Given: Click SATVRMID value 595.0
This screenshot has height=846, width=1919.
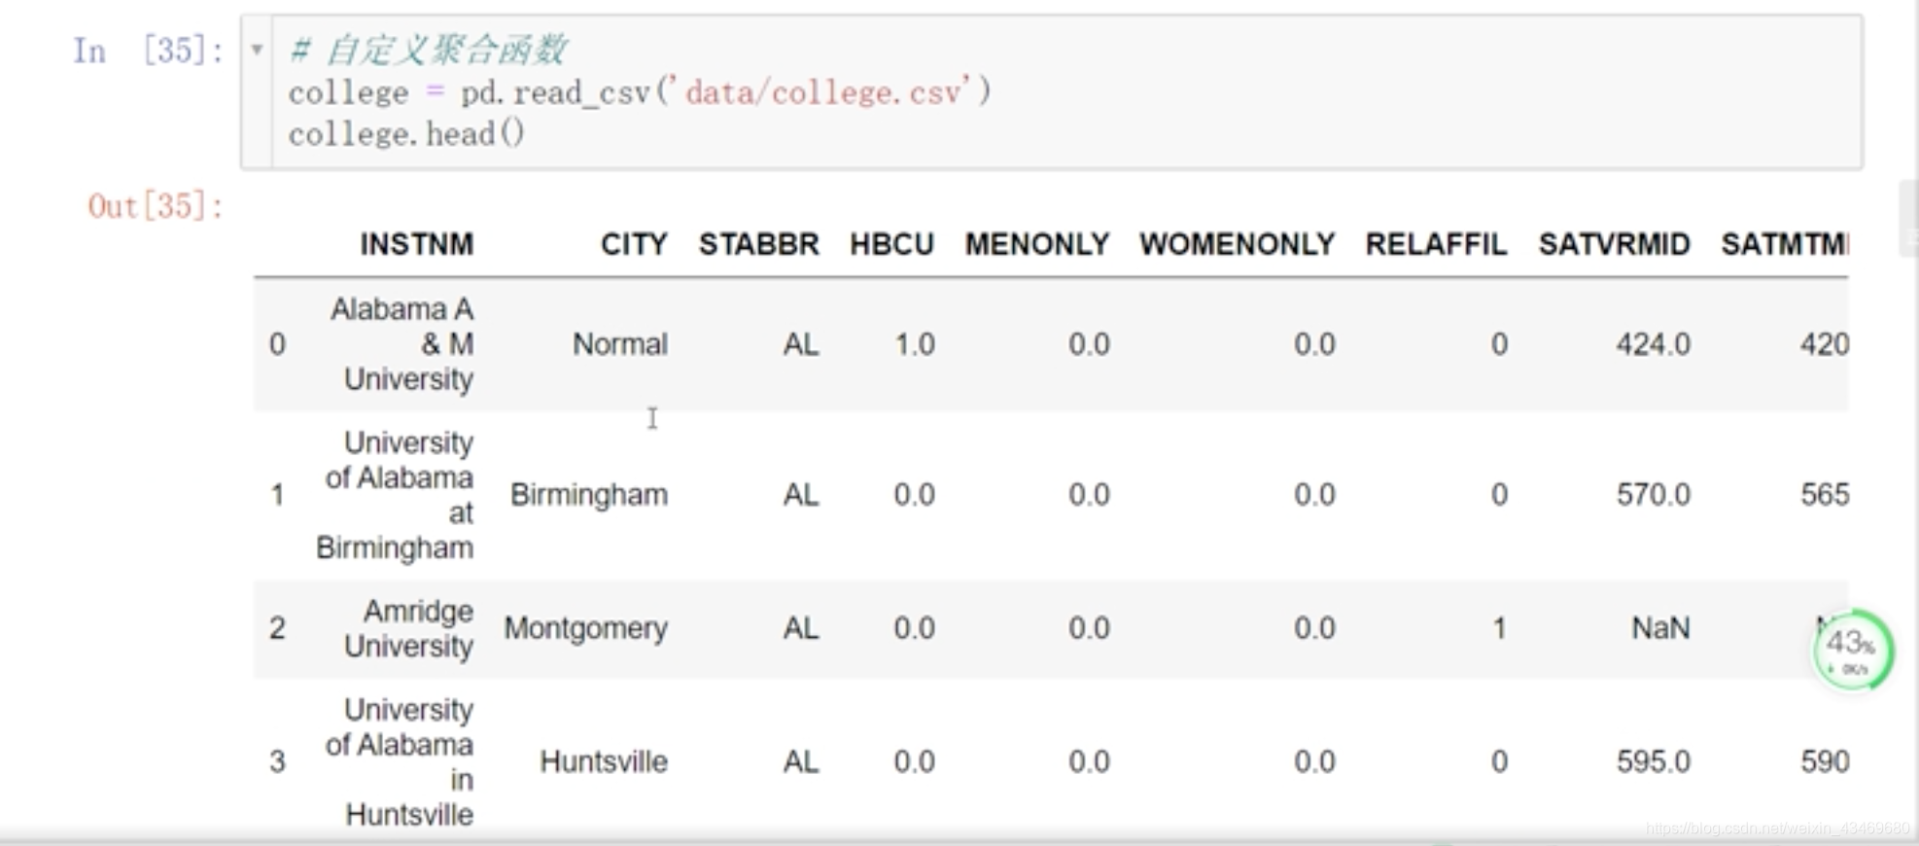Looking at the screenshot, I should 1653,761.
